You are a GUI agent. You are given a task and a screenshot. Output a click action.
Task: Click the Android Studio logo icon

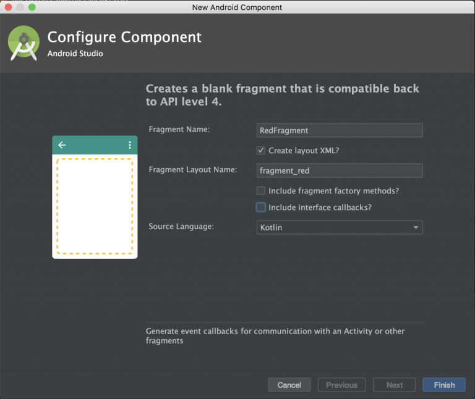point(24,43)
